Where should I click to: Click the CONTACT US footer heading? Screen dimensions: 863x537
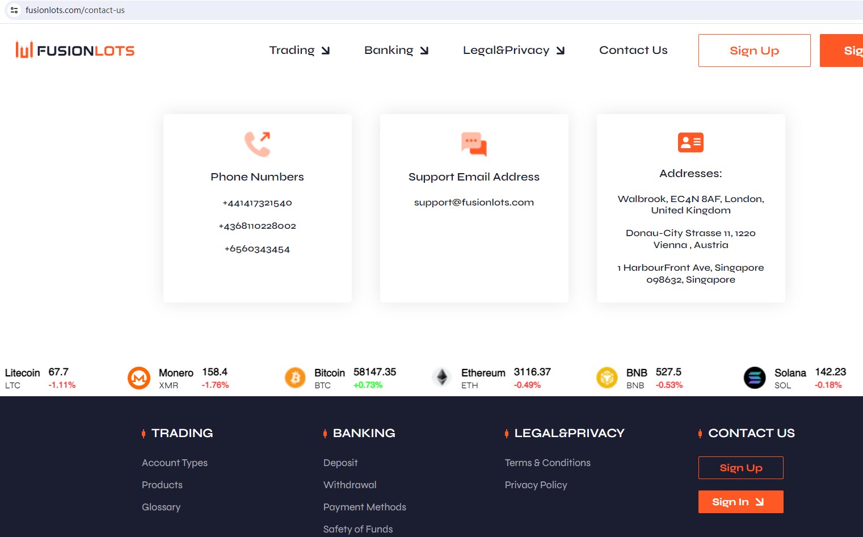pyautogui.click(x=751, y=433)
